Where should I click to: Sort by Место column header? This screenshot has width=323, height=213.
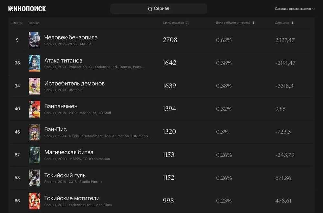(x=17, y=23)
